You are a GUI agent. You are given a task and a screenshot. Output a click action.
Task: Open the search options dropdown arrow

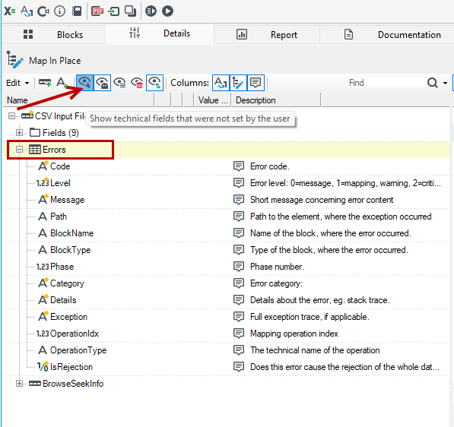(445, 84)
